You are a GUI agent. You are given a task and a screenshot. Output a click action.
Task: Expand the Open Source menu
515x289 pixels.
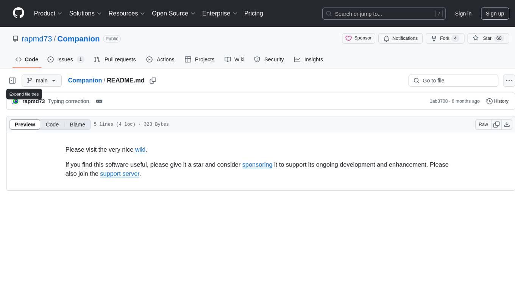173,13
